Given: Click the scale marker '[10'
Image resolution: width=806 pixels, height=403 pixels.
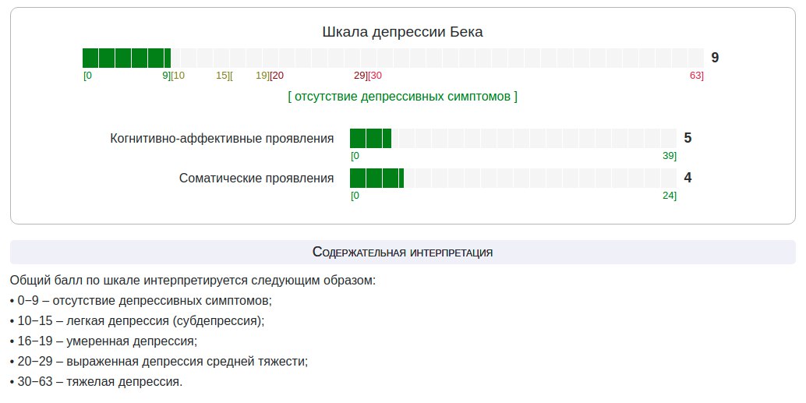Looking at the screenshot, I should [x=178, y=76].
